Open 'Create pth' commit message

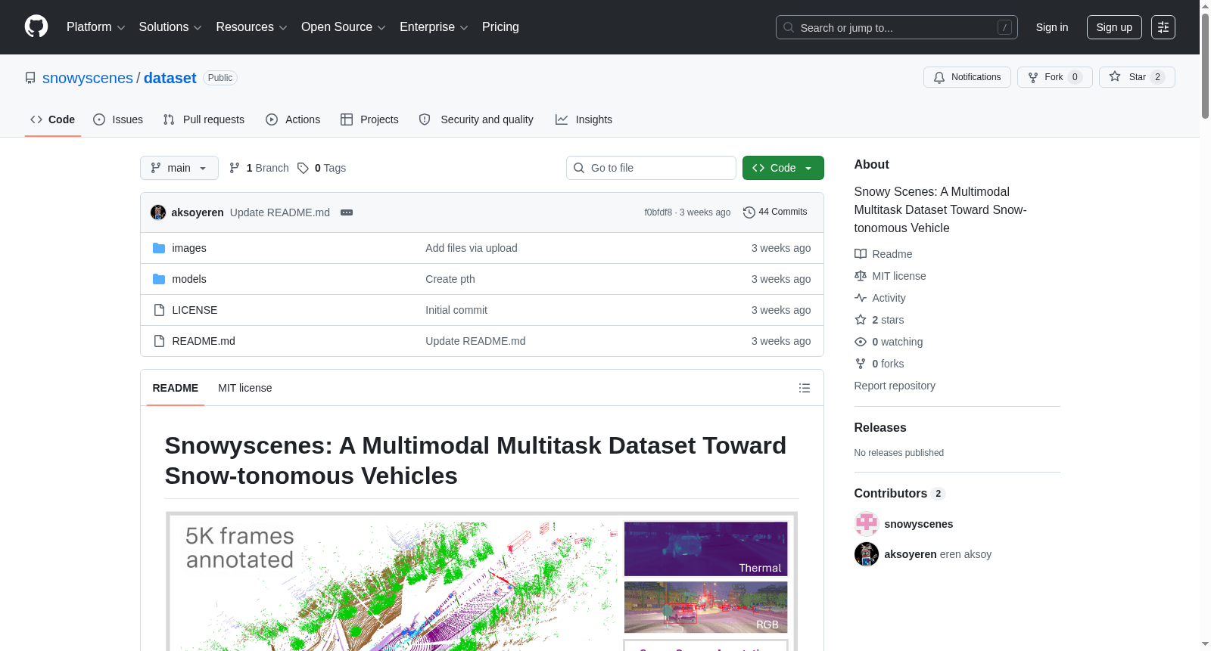point(450,279)
